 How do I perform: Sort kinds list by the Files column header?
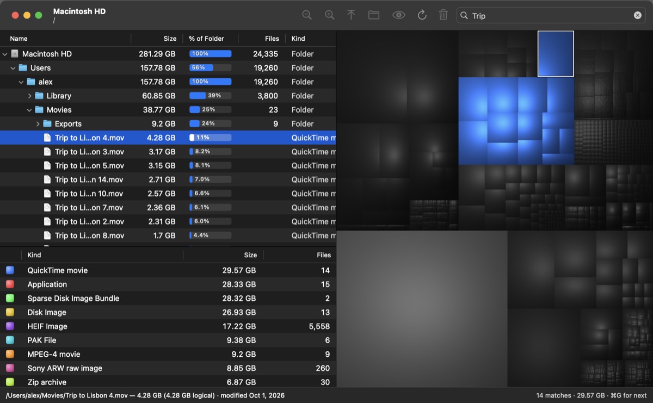323,255
